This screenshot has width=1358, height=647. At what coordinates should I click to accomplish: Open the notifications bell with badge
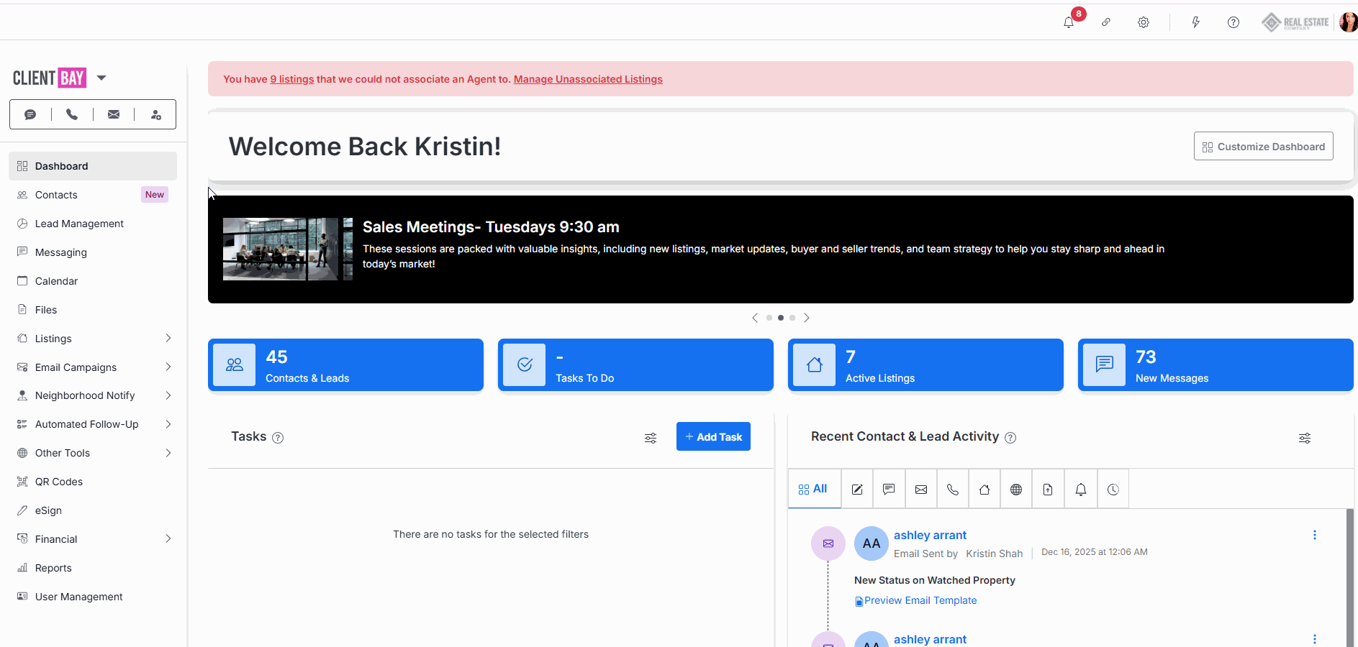(x=1069, y=22)
